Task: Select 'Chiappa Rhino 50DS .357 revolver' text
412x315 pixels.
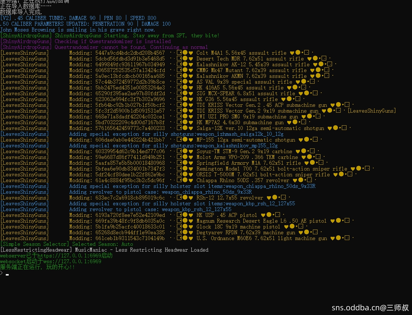Action: 243,180
